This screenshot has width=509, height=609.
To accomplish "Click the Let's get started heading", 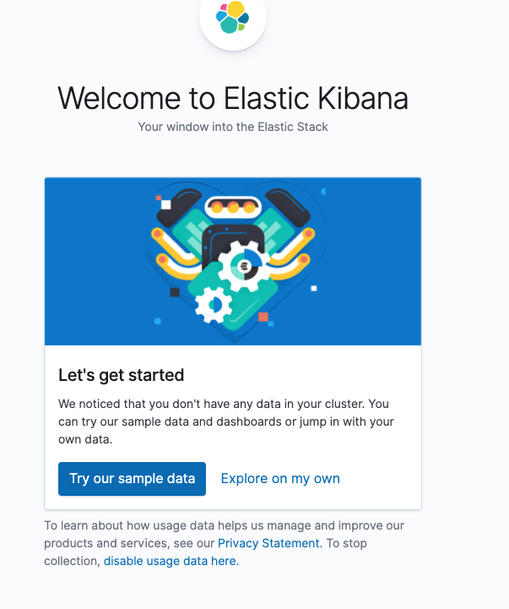I will point(121,375).
